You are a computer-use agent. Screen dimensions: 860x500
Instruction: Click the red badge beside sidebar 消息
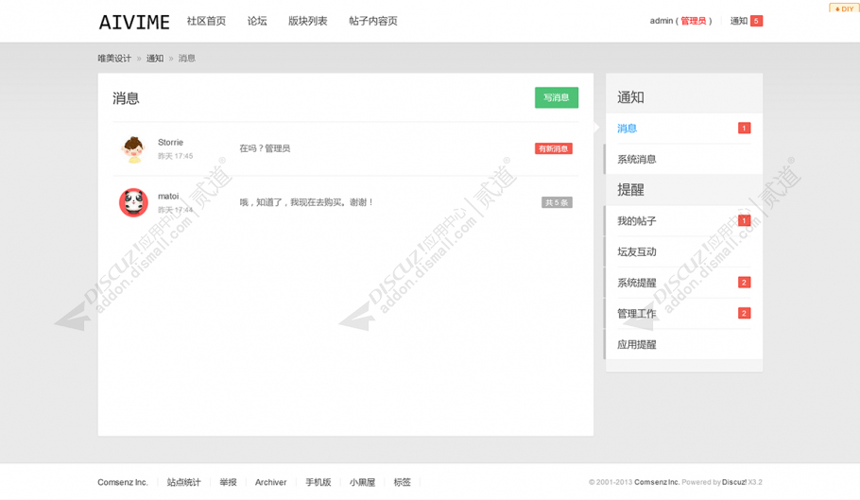tap(744, 129)
